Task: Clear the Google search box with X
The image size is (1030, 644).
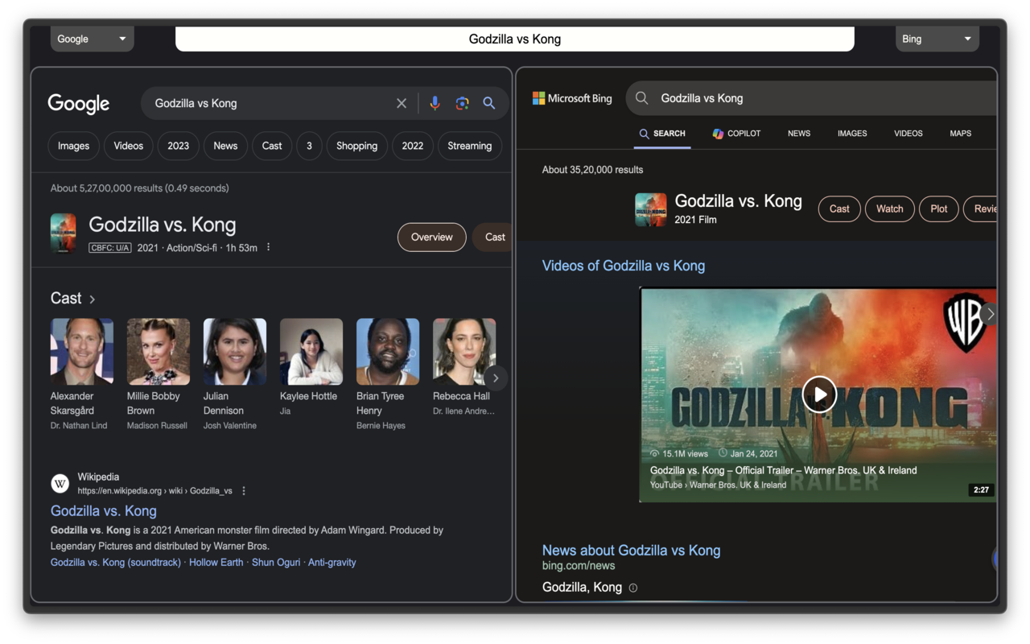Action: point(402,103)
